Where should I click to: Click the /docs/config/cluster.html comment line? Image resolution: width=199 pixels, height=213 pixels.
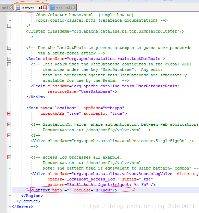pos(101,20)
